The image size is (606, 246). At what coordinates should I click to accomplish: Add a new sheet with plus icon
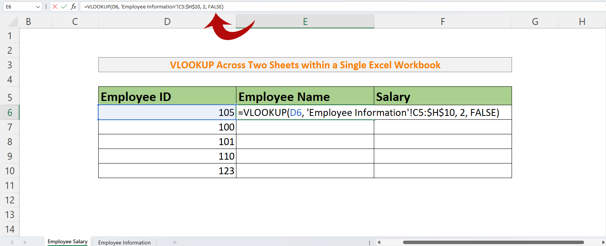point(175,242)
